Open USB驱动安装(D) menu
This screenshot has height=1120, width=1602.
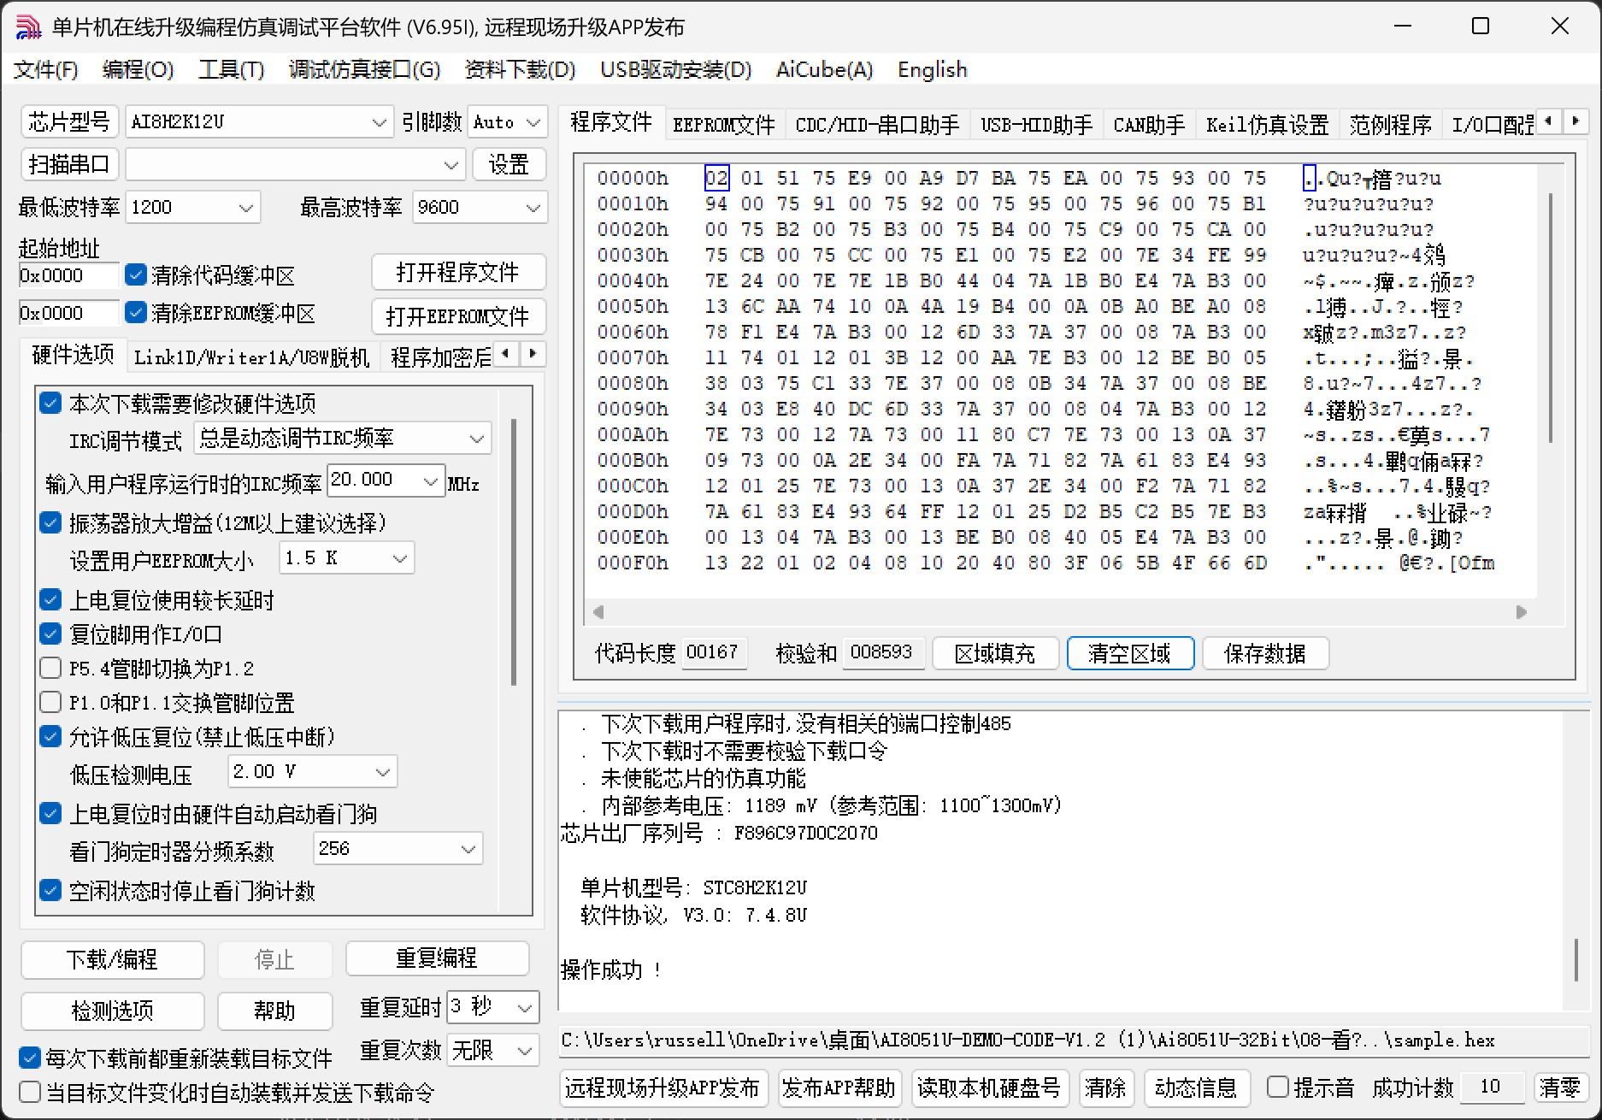click(675, 69)
